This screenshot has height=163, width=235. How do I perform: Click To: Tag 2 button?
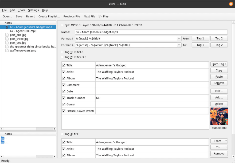click(219, 45)
